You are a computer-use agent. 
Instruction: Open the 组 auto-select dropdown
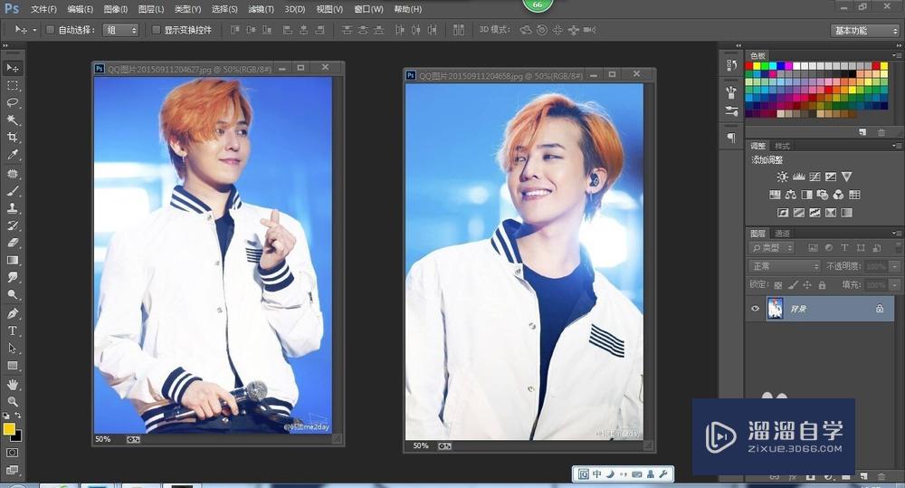(120, 30)
